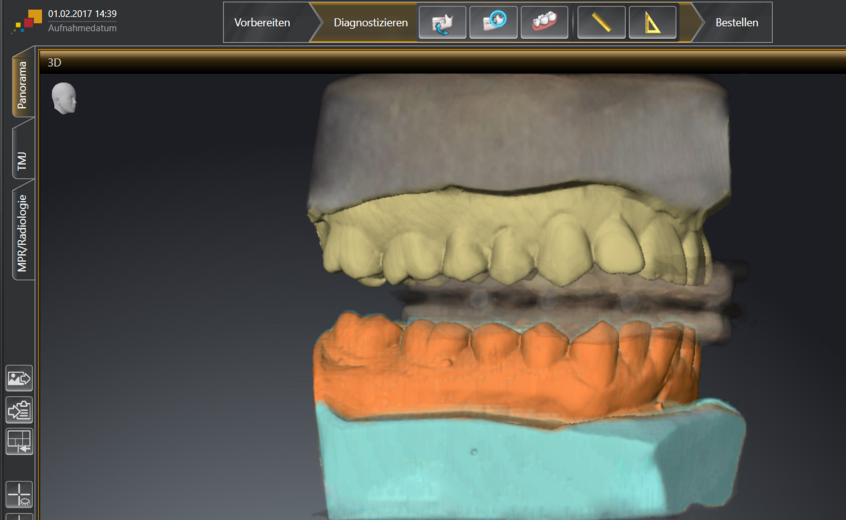Go to the Vorbereiten workflow step
This screenshot has width=846, height=520.
[x=262, y=23]
